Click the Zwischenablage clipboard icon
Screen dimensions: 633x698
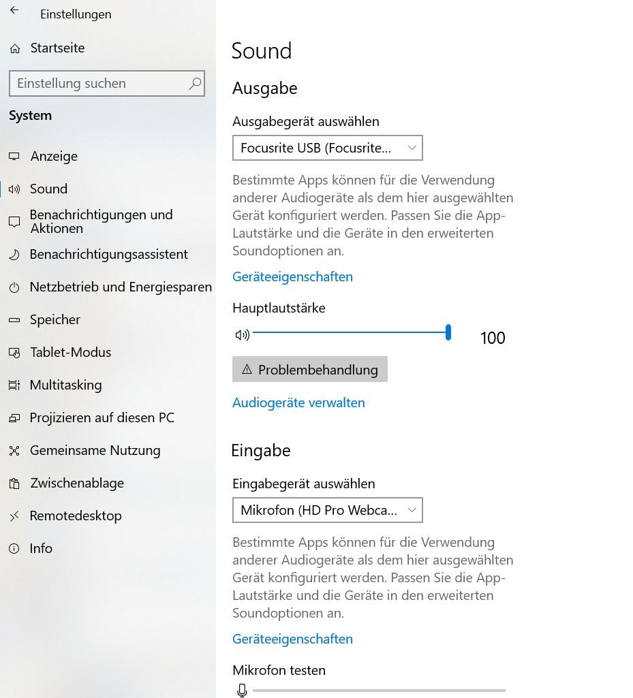(x=14, y=483)
